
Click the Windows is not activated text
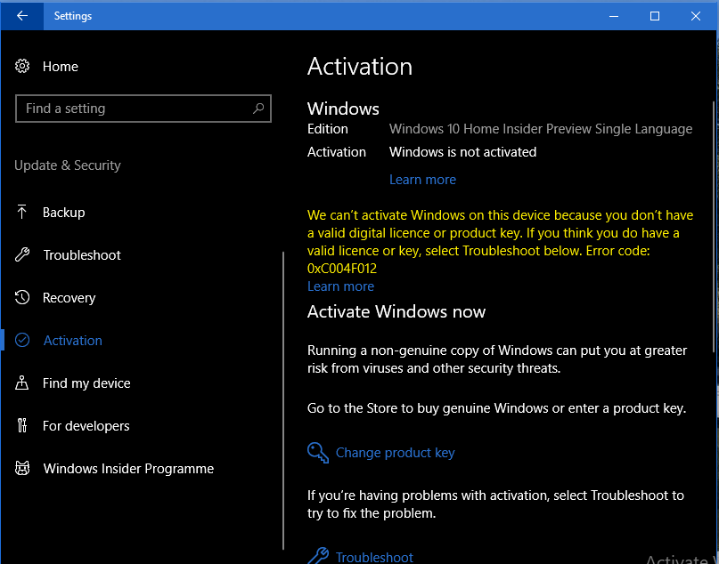point(462,152)
